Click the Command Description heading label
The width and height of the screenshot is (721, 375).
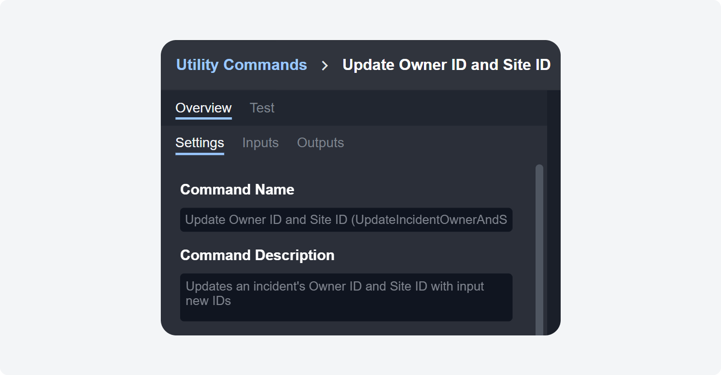[x=257, y=255]
